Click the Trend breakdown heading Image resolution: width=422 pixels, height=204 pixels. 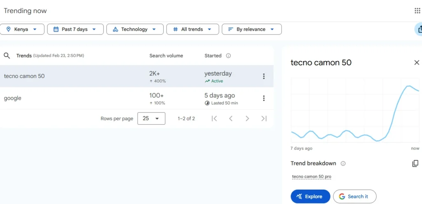coord(313,163)
